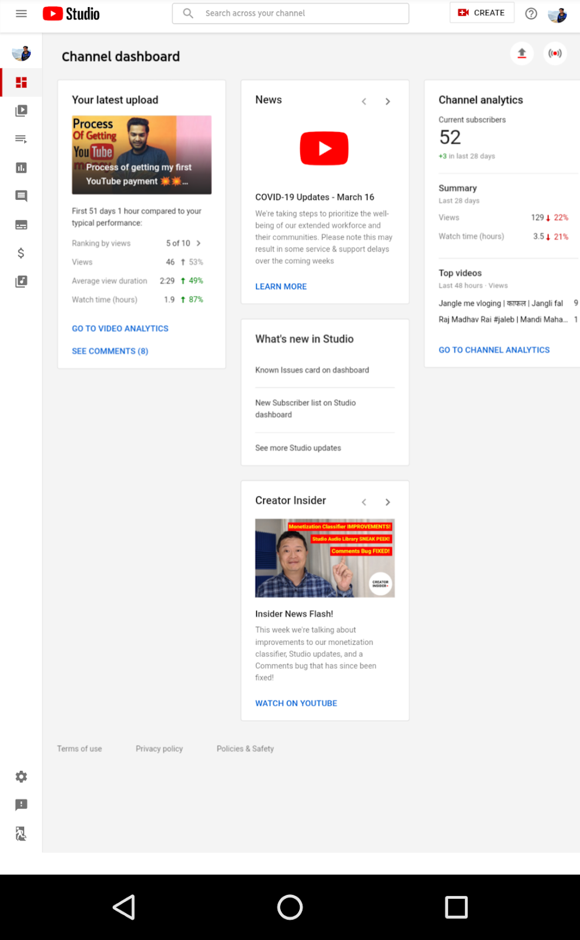Click the Upload video arrow icon
The image size is (580, 940).
coord(522,53)
